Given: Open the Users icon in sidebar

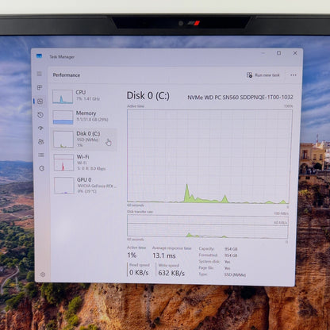Looking at the screenshot, I should [41, 142].
